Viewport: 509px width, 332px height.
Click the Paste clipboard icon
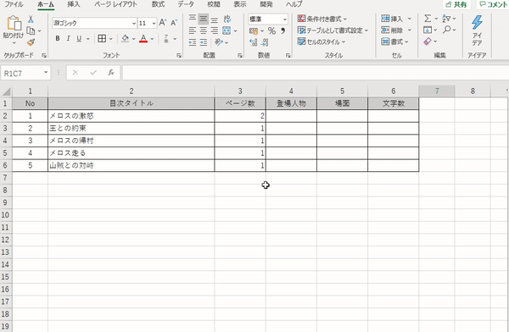(x=14, y=24)
